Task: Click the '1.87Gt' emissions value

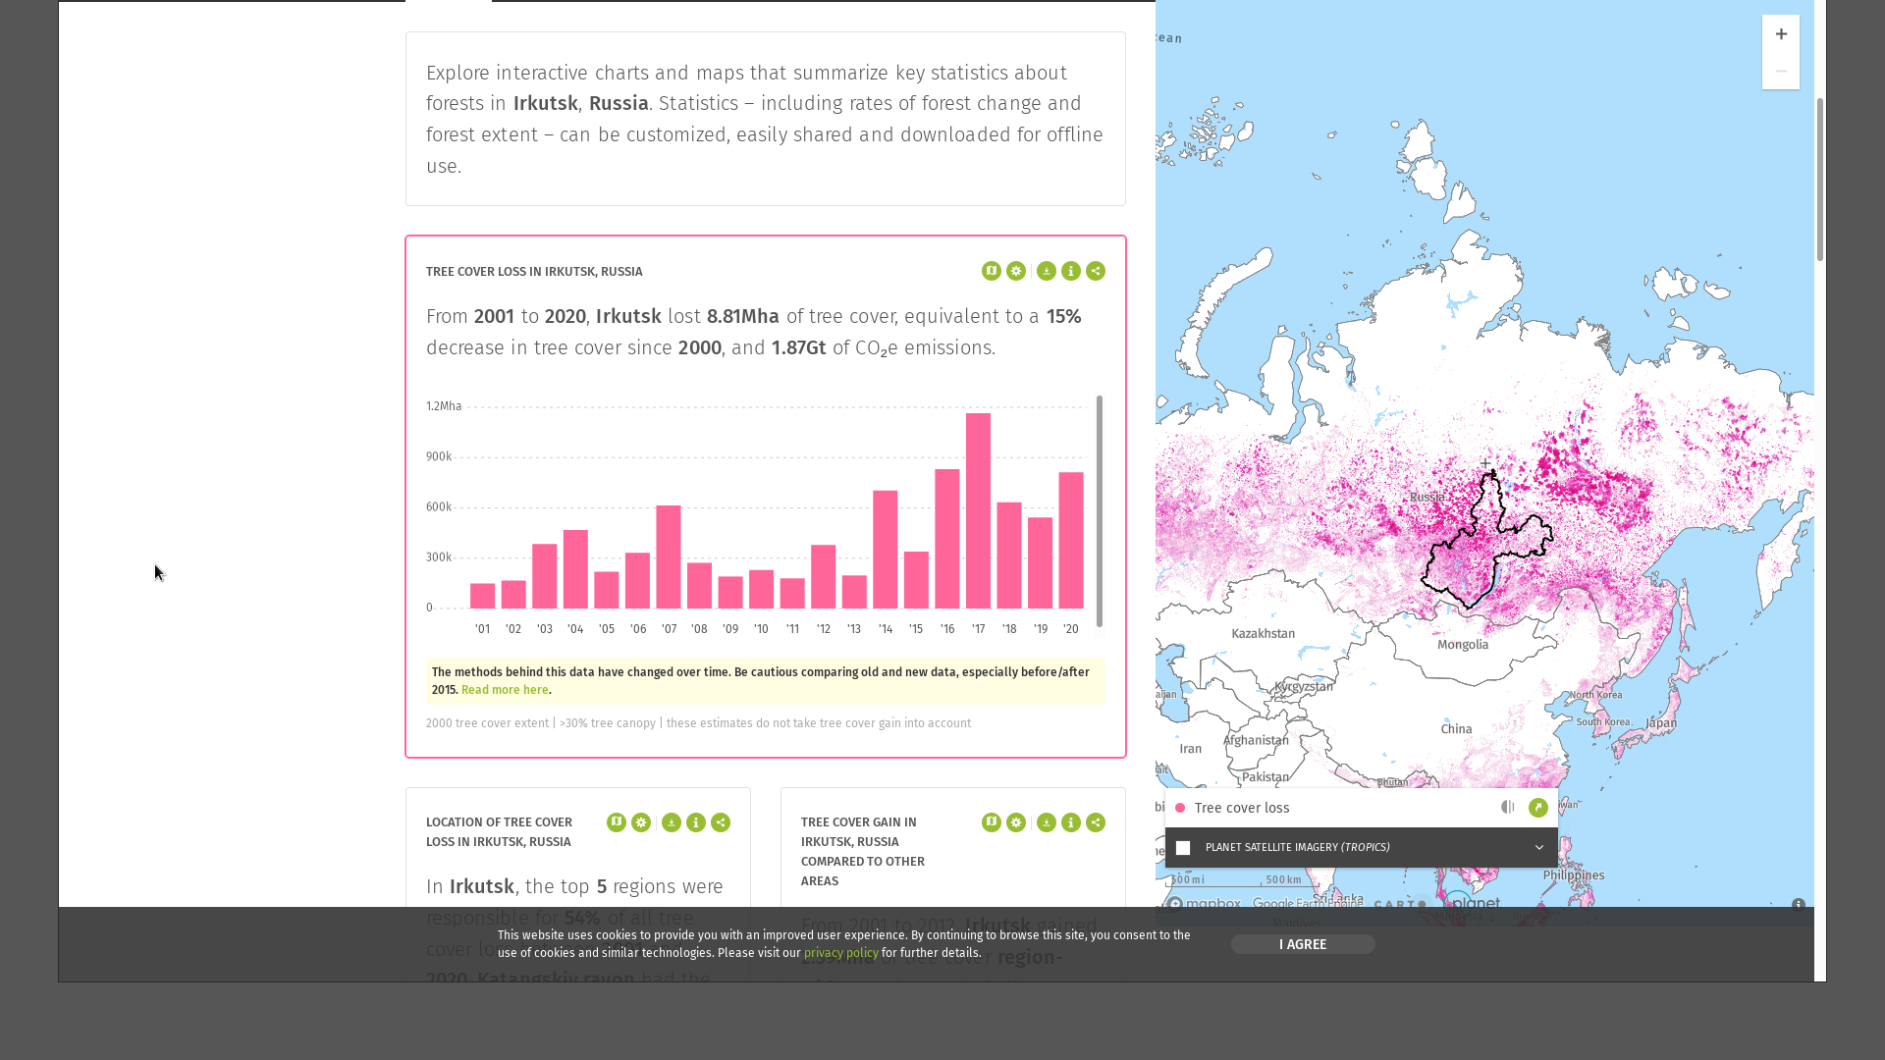Action: point(798,348)
